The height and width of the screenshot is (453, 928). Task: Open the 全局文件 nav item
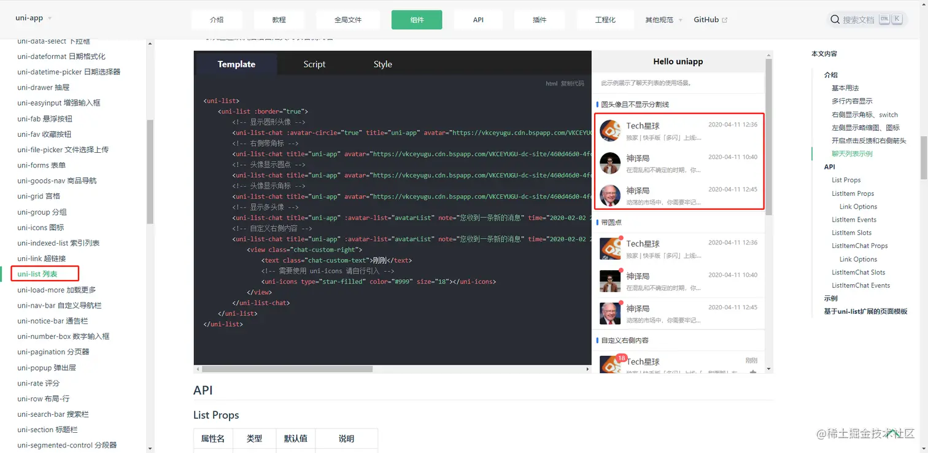pos(348,20)
